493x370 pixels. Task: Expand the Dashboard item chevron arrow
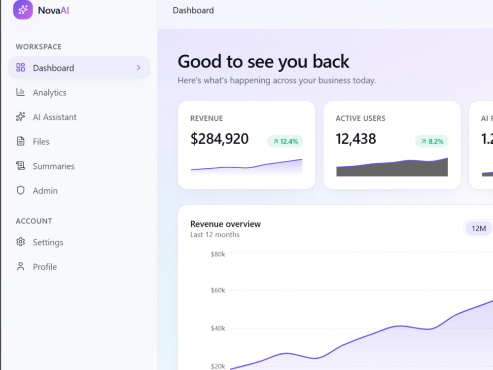pos(139,68)
